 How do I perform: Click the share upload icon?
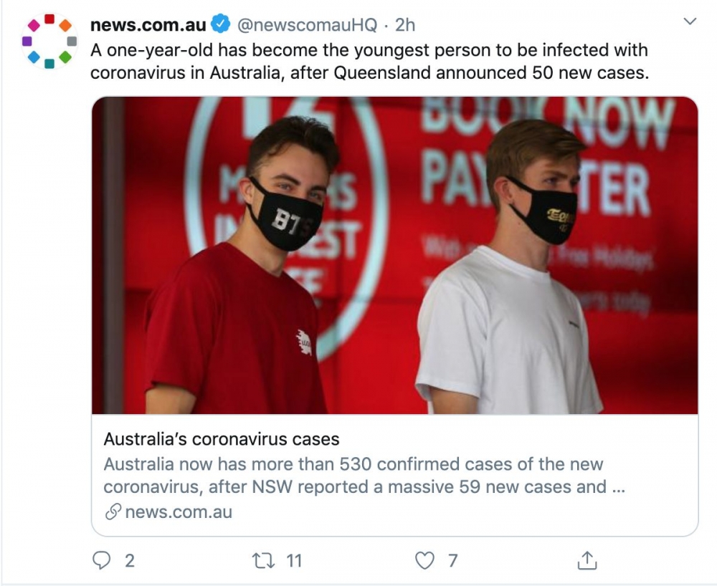(587, 560)
